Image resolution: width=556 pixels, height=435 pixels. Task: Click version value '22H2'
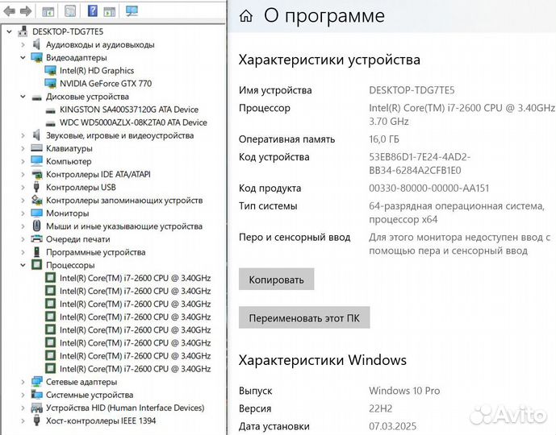point(380,408)
